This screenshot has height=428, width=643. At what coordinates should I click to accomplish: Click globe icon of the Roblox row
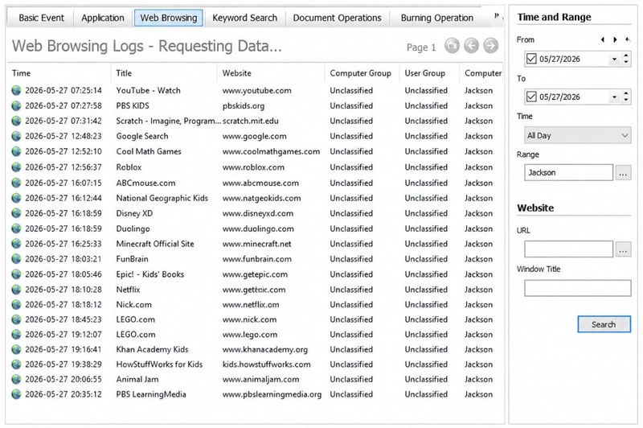tap(16, 167)
